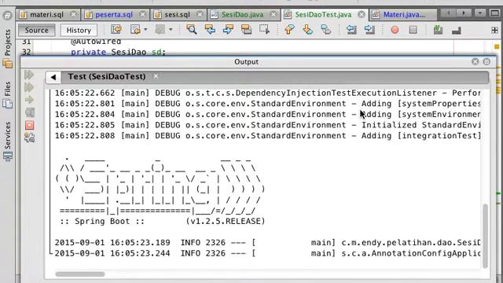Image resolution: width=503 pixels, height=283 pixels.
Task: Open the Services side panel
Action: [8, 141]
